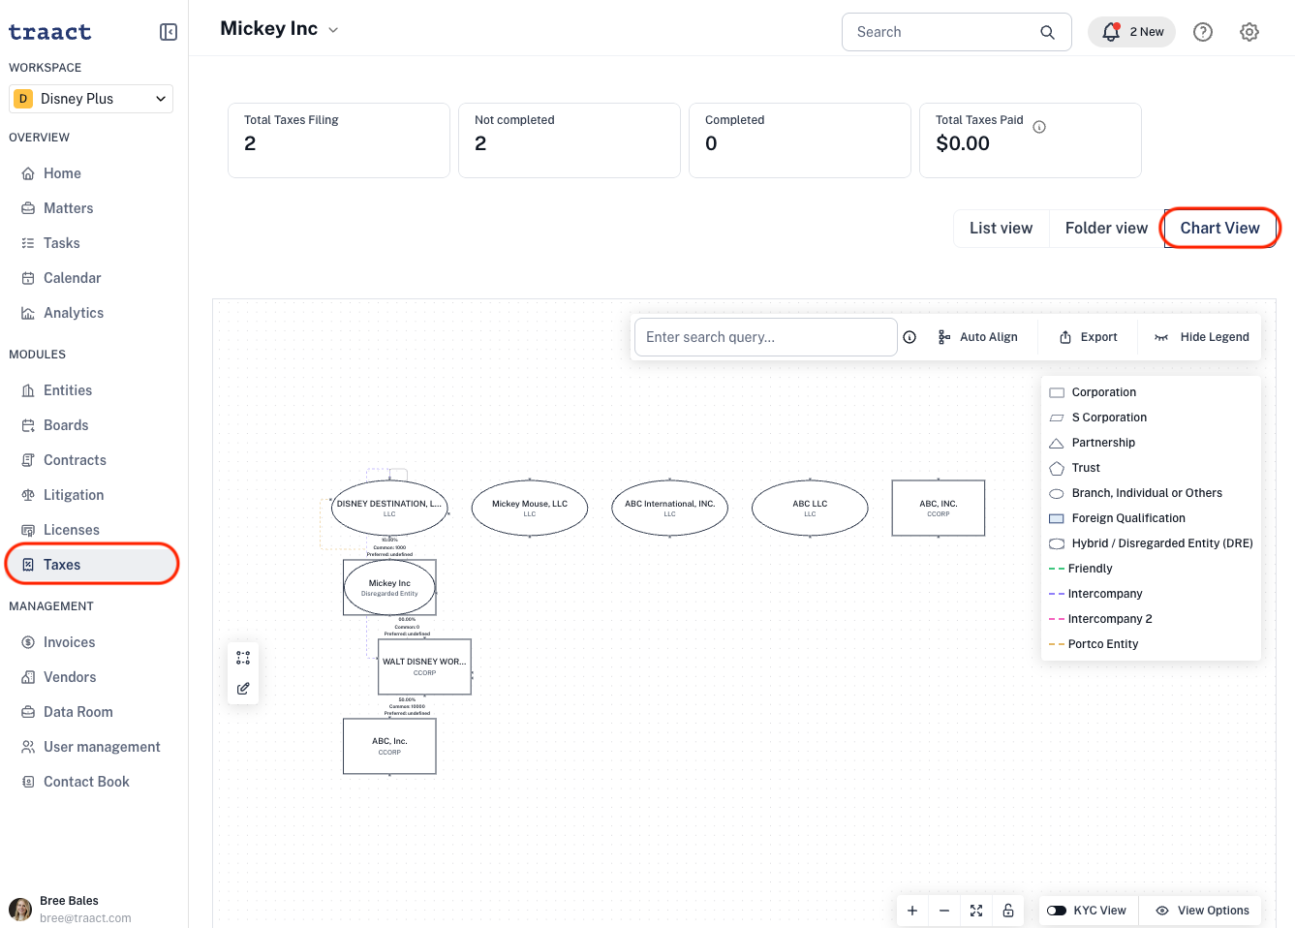Screen dimensions: 1295x928
Task: Click Partnership in the legend
Action: [x=1103, y=443]
